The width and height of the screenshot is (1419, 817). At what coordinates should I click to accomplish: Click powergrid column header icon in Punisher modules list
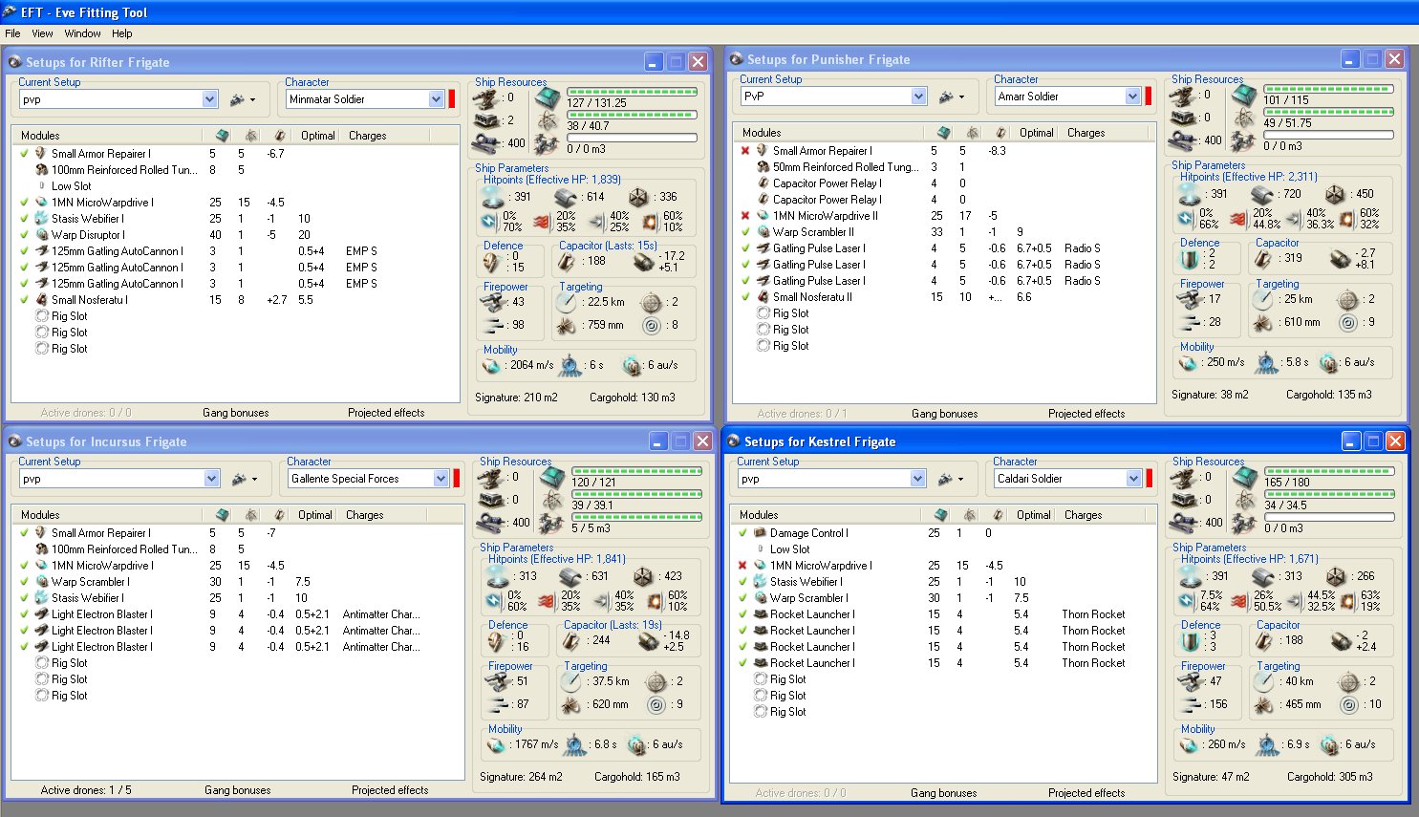coord(973,133)
